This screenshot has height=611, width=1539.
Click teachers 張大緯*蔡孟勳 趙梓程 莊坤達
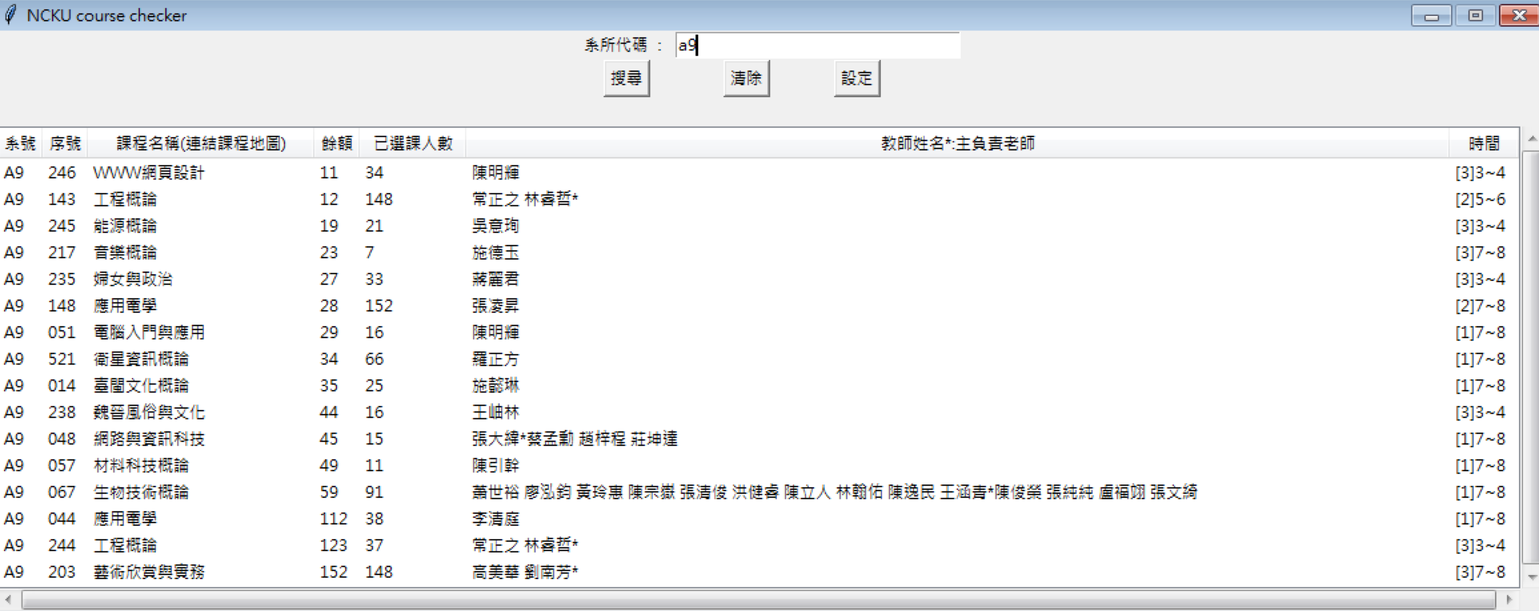[x=574, y=439]
